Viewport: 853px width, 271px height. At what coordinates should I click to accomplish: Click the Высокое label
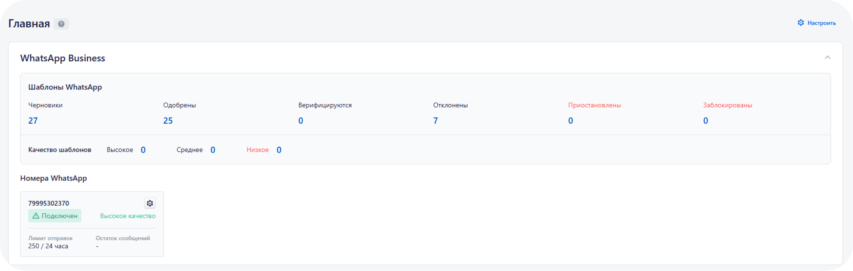tap(120, 150)
